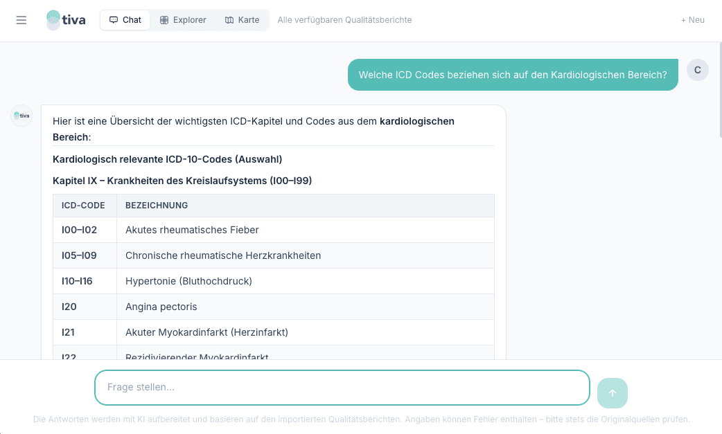Select the 'I10–I16' code cell
This screenshot has width=722, height=434.
click(x=85, y=281)
